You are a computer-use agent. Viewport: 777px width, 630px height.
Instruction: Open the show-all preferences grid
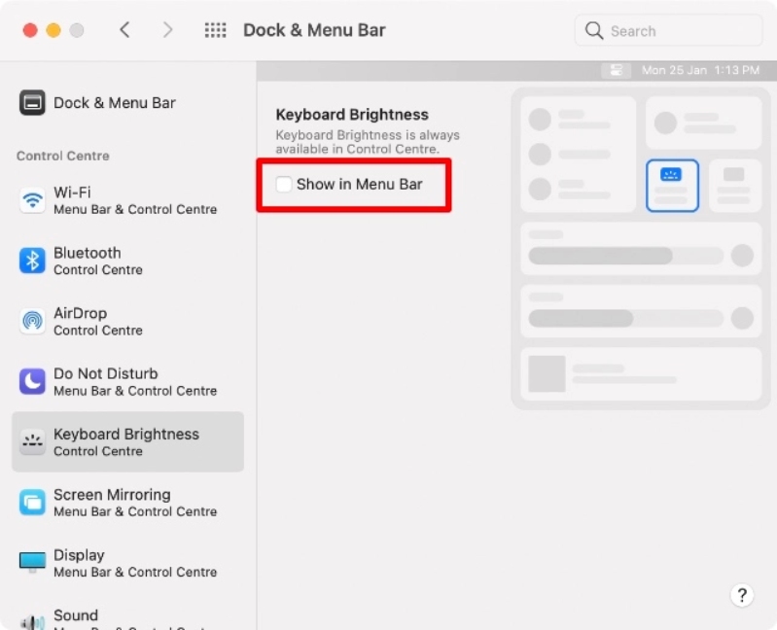pyautogui.click(x=215, y=30)
